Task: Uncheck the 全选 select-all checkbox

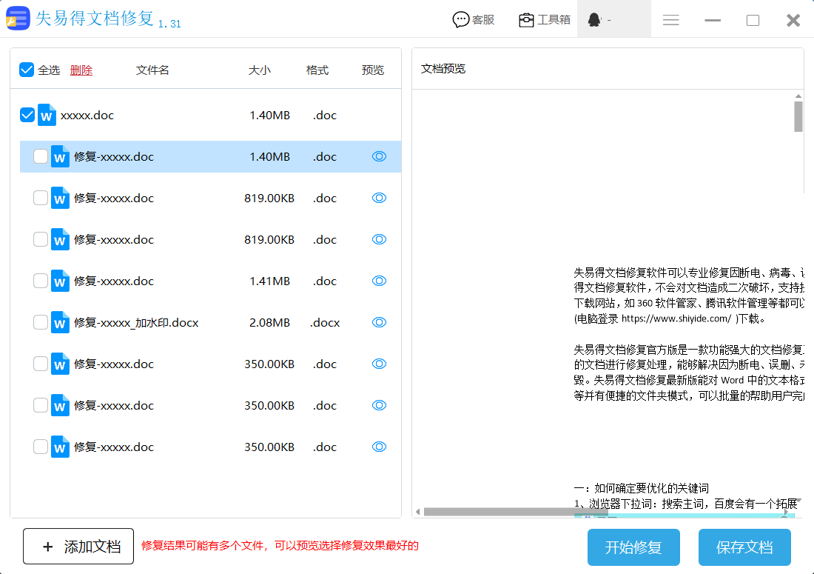Action: 24,69
